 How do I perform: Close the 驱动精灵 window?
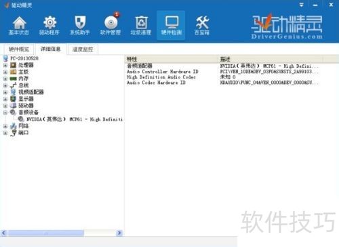331,5
